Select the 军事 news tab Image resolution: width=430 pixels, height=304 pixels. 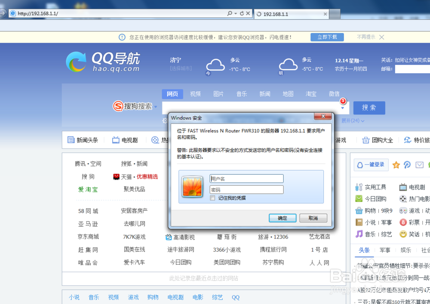click(x=385, y=250)
